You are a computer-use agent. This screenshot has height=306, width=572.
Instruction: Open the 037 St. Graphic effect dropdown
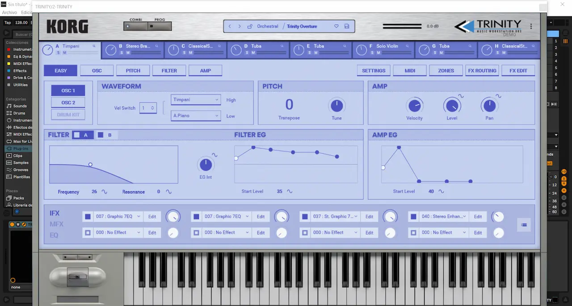coord(335,217)
